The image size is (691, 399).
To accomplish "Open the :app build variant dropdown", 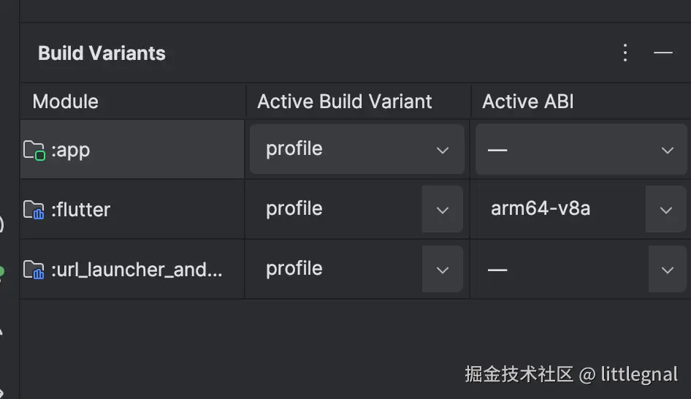I will pyautogui.click(x=356, y=149).
